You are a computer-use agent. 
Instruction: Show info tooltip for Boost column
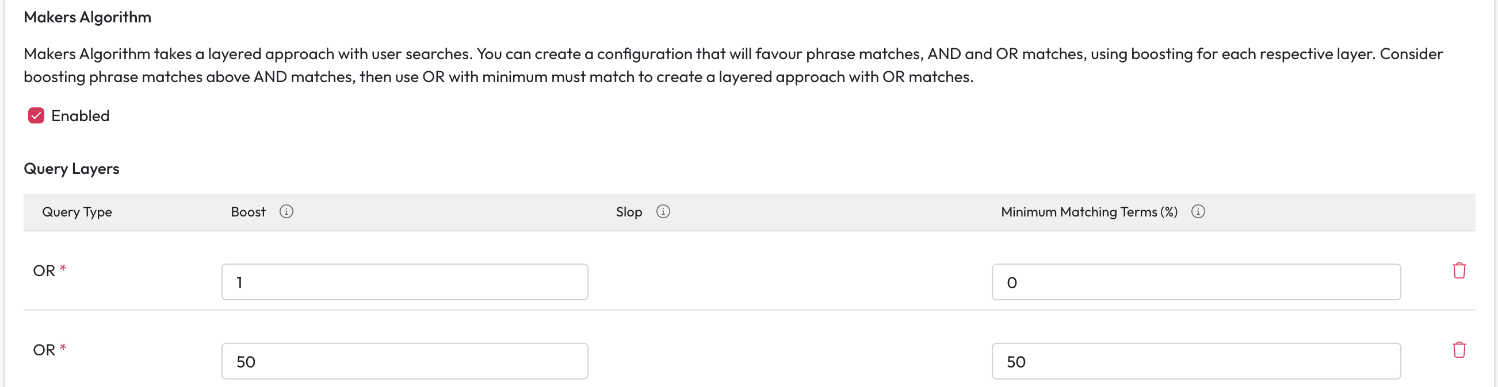(286, 212)
